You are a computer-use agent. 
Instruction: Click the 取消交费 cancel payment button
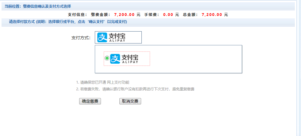[x=130, y=101]
